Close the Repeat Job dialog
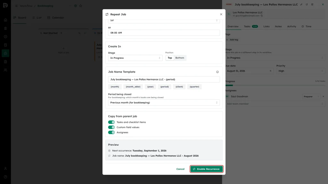 [221, 14]
